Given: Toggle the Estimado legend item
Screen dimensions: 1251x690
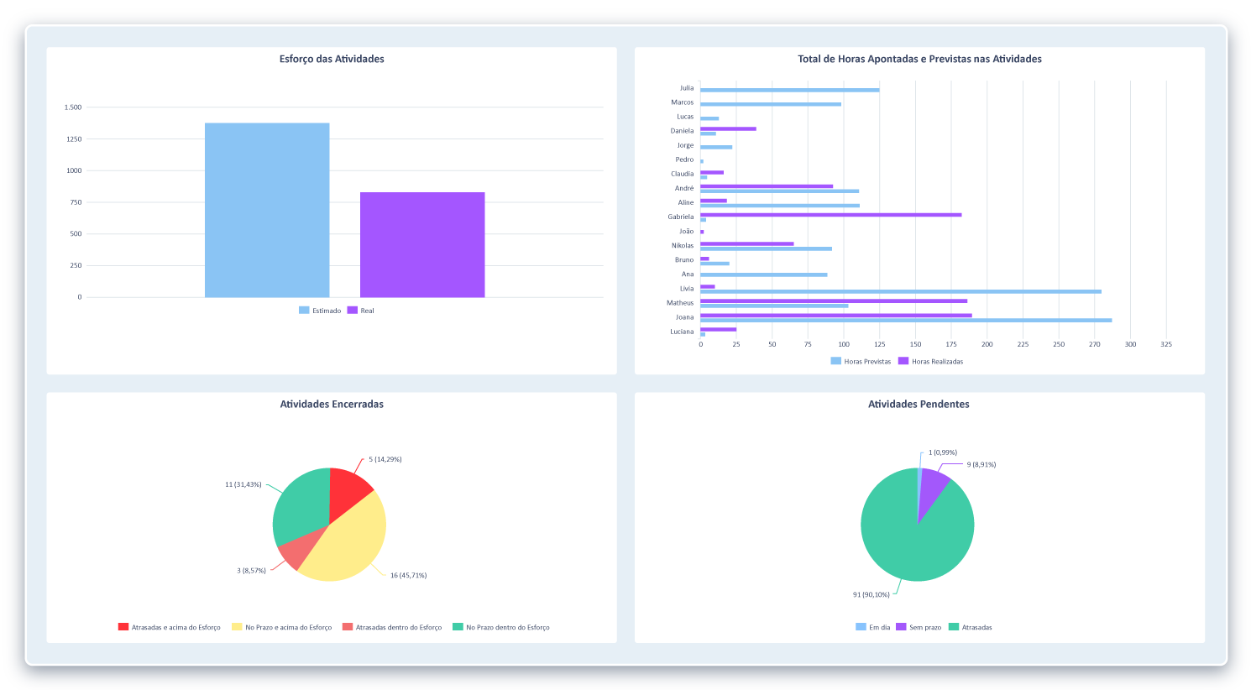Looking at the screenshot, I should [320, 311].
